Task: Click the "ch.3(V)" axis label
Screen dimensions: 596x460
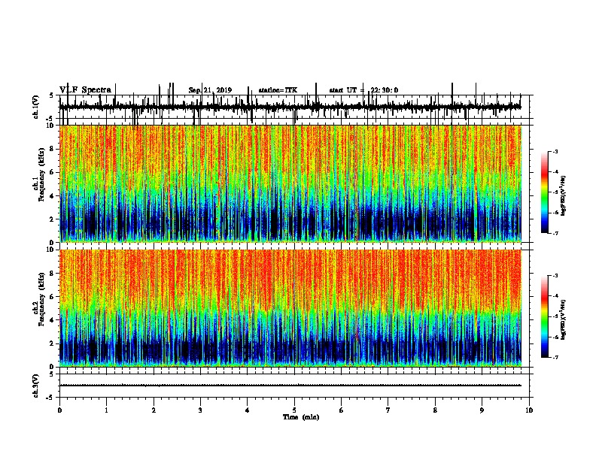Action: click(x=36, y=386)
